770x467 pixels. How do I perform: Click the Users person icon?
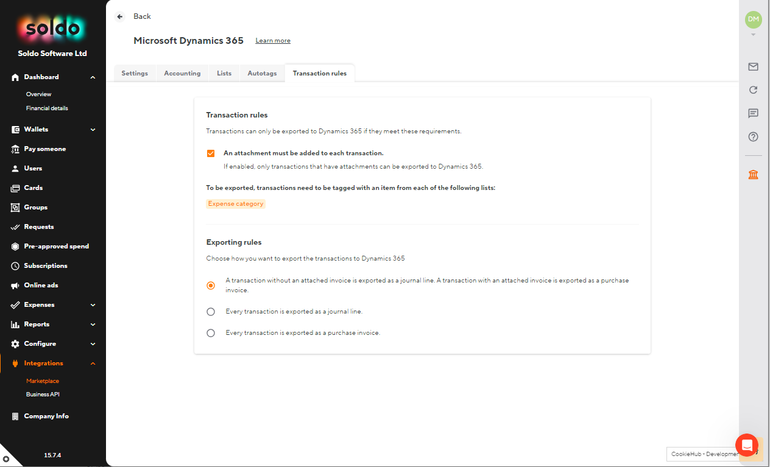(15, 169)
